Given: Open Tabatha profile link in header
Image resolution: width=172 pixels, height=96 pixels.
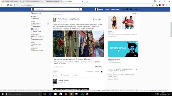Looking at the screenshot, I should tap(99, 9).
